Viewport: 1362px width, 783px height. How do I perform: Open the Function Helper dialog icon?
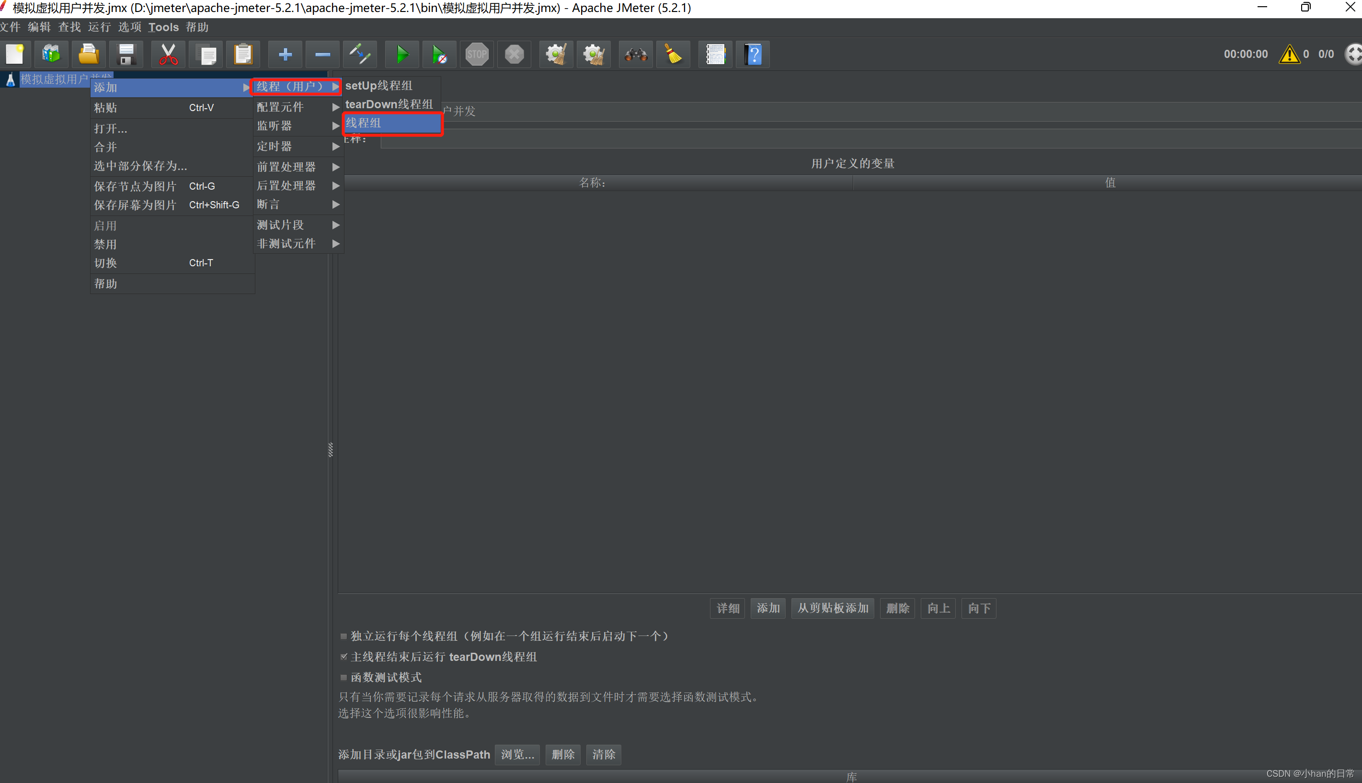(715, 54)
